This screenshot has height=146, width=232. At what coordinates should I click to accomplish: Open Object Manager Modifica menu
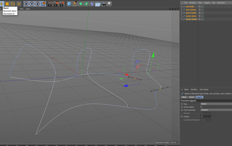point(192,3)
